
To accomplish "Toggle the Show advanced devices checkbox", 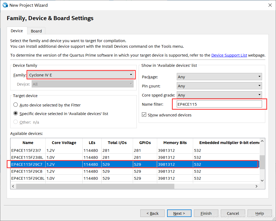I will coord(144,115).
